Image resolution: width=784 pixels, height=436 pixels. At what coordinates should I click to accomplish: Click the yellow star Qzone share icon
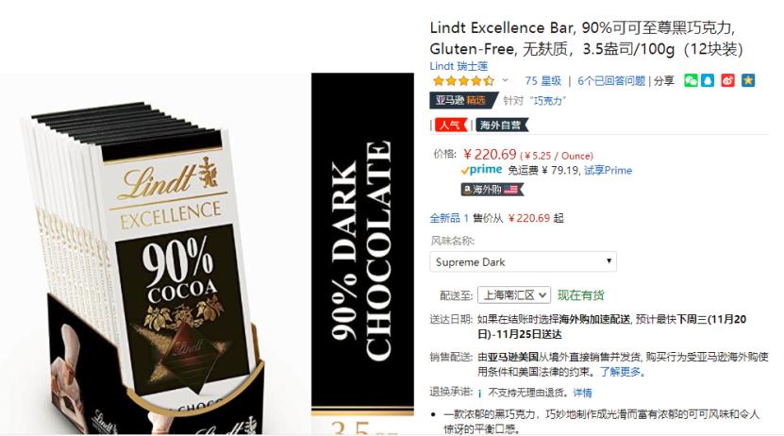click(748, 80)
